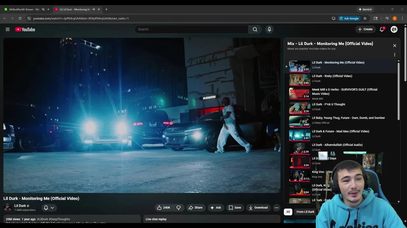Go forward in browser history

12,18
